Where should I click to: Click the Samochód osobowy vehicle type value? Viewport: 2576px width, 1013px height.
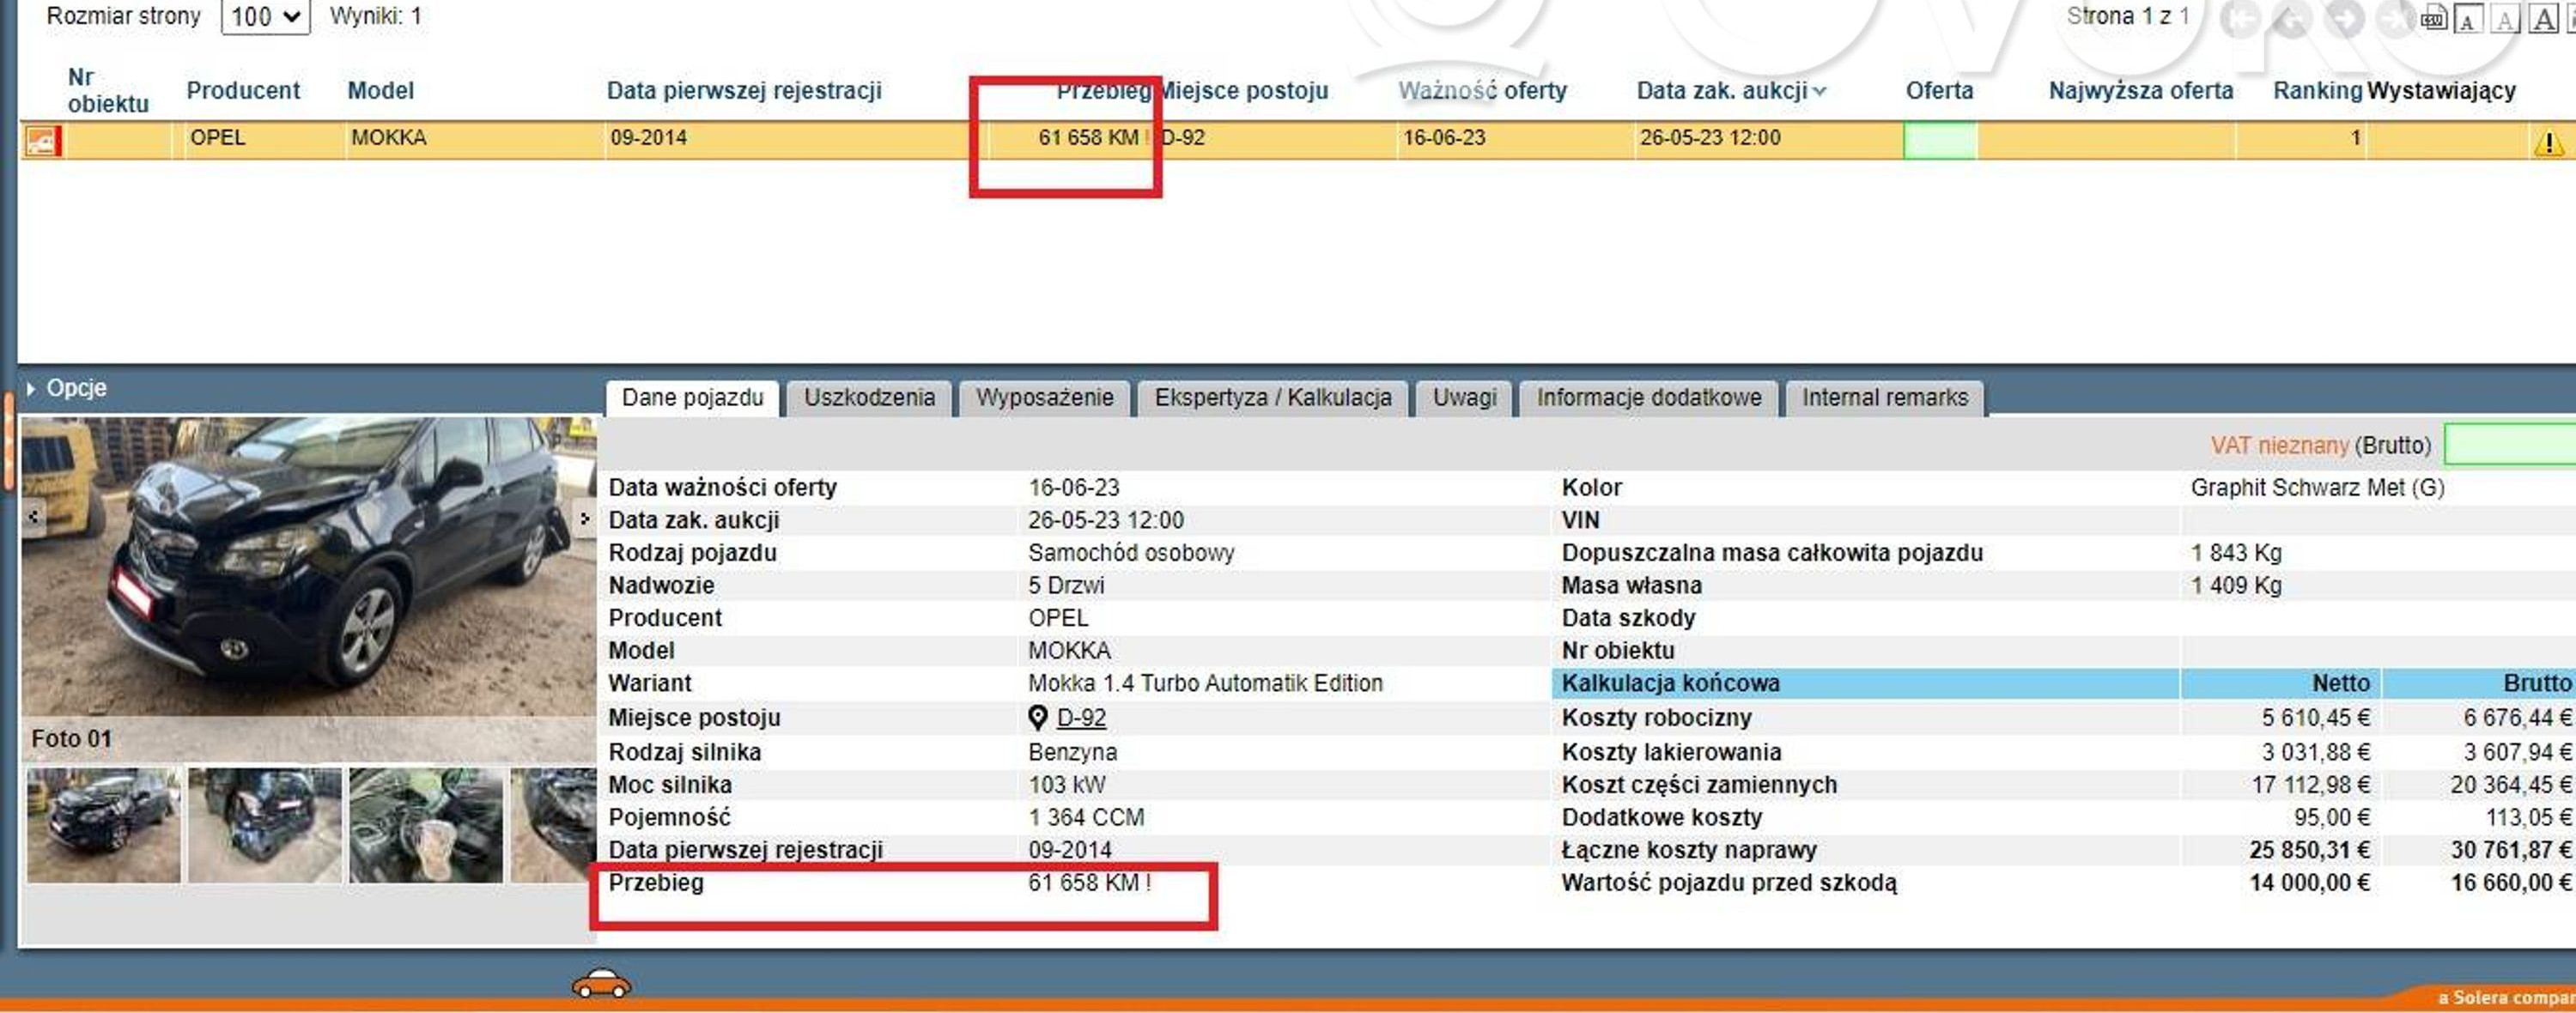(1131, 553)
